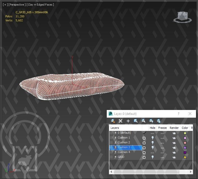Viewport: 198px width, 179px height.
Task: Click the layer stack icon beside Cushion 3
Action: [x=115, y=147]
